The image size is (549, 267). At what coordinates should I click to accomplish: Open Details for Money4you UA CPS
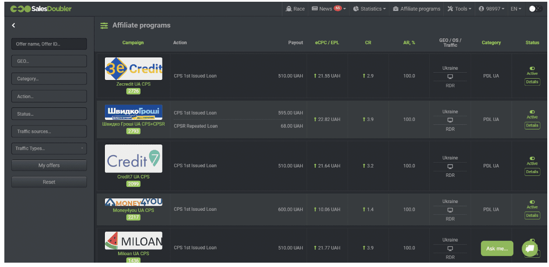tap(532, 215)
